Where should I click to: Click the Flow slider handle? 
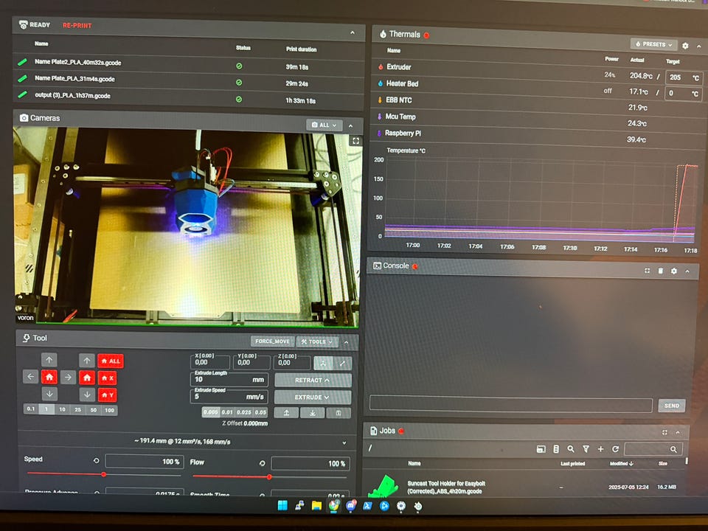[269, 476]
